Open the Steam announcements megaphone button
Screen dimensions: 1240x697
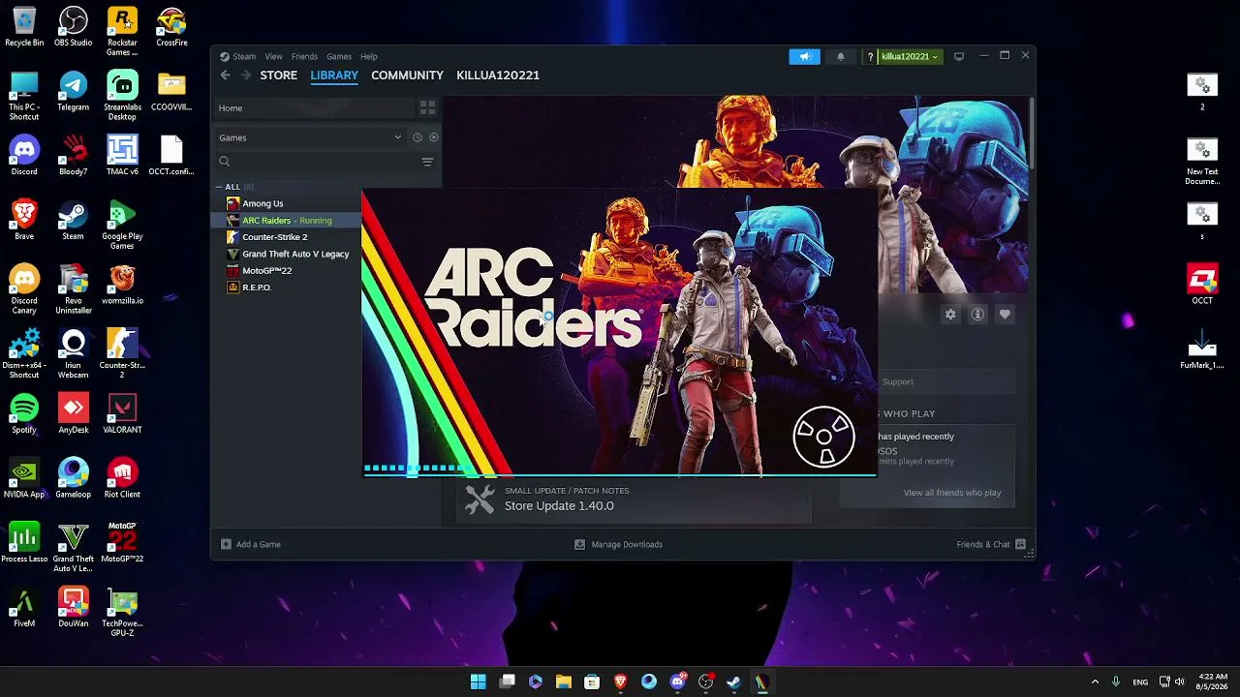pos(805,56)
